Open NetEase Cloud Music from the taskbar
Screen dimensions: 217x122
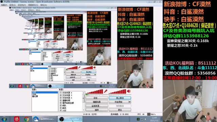point(17,119)
